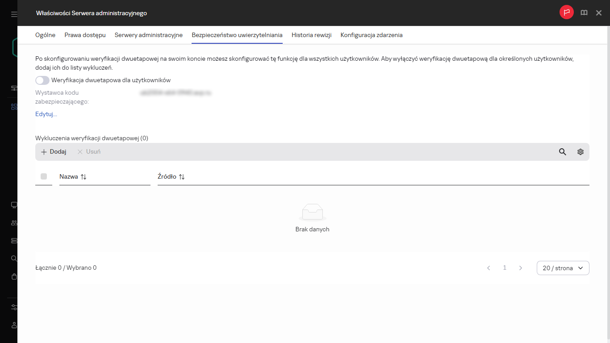Open the Konfiguracja zdarzenia tab
This screenshot has width=610, height=343.
(x=371, y=35)
